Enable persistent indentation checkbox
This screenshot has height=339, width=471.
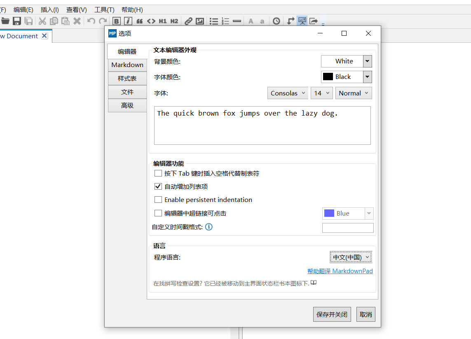pyautogui.click(x=158, y=200)
